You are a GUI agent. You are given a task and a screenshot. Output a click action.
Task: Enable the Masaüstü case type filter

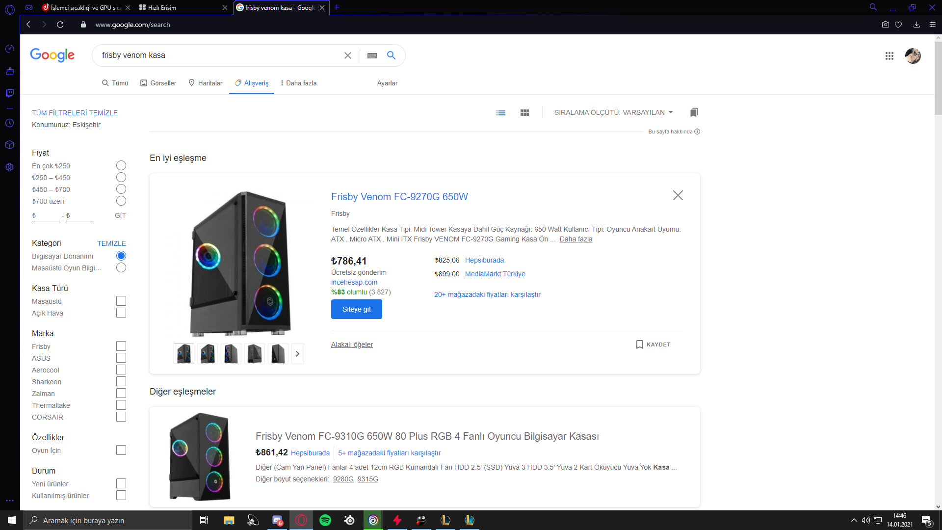[x=121, y=301]
